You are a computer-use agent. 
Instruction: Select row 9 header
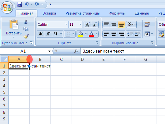pos(4,119)
